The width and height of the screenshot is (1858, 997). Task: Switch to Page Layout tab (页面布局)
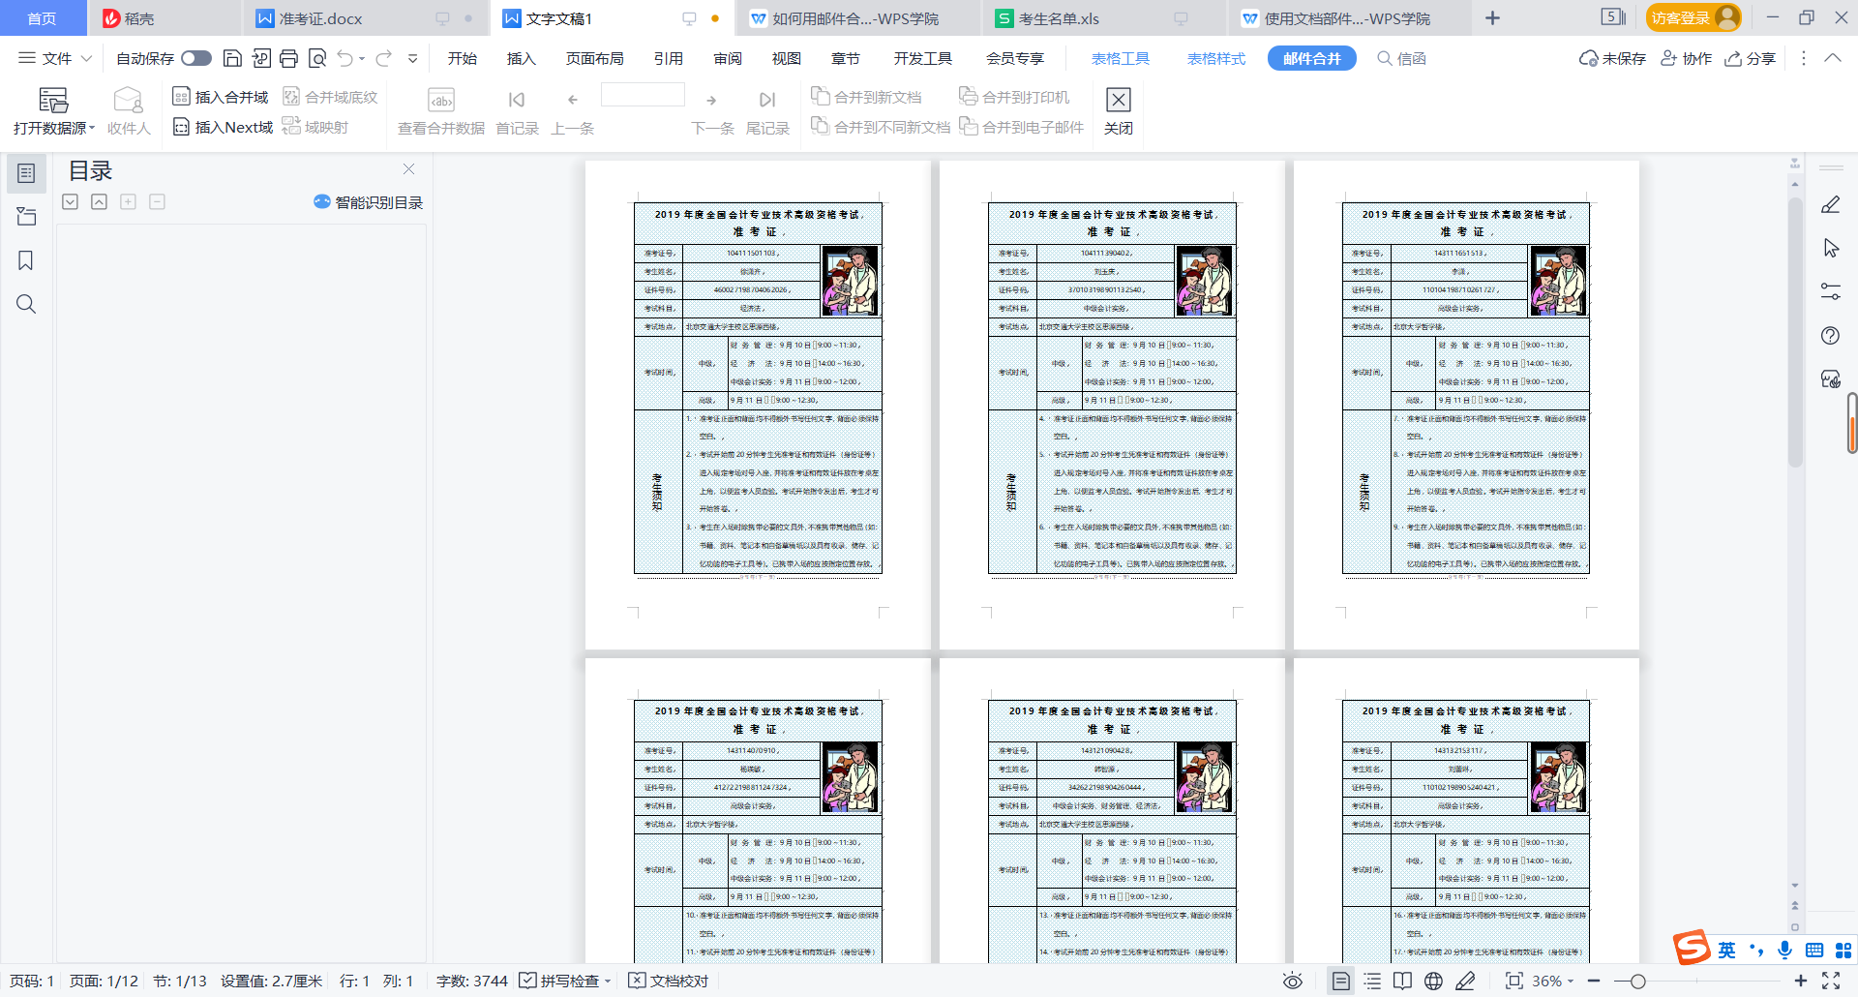[x=594, y=58]
